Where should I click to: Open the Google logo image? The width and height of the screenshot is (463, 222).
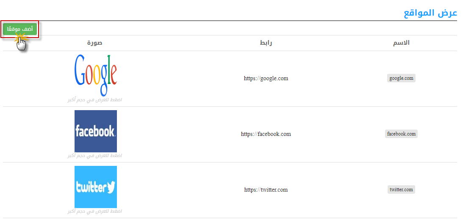pos(95,75)
